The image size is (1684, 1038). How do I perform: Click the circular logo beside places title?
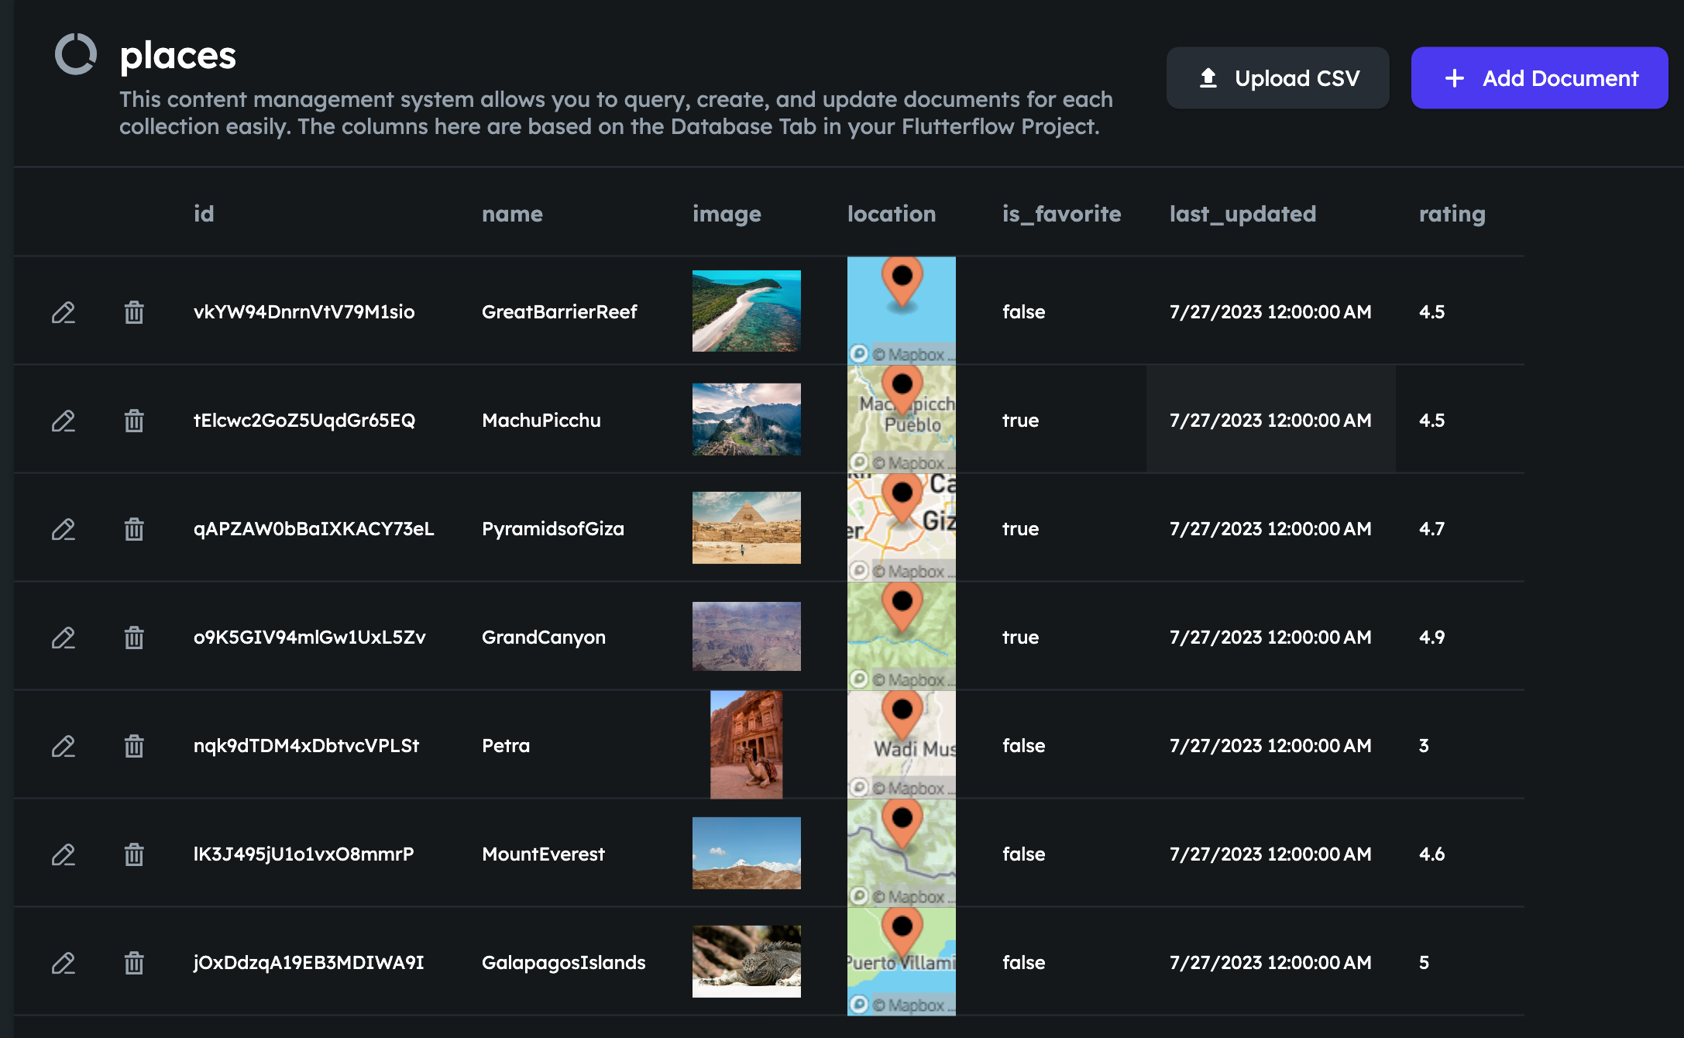(76, 54)
